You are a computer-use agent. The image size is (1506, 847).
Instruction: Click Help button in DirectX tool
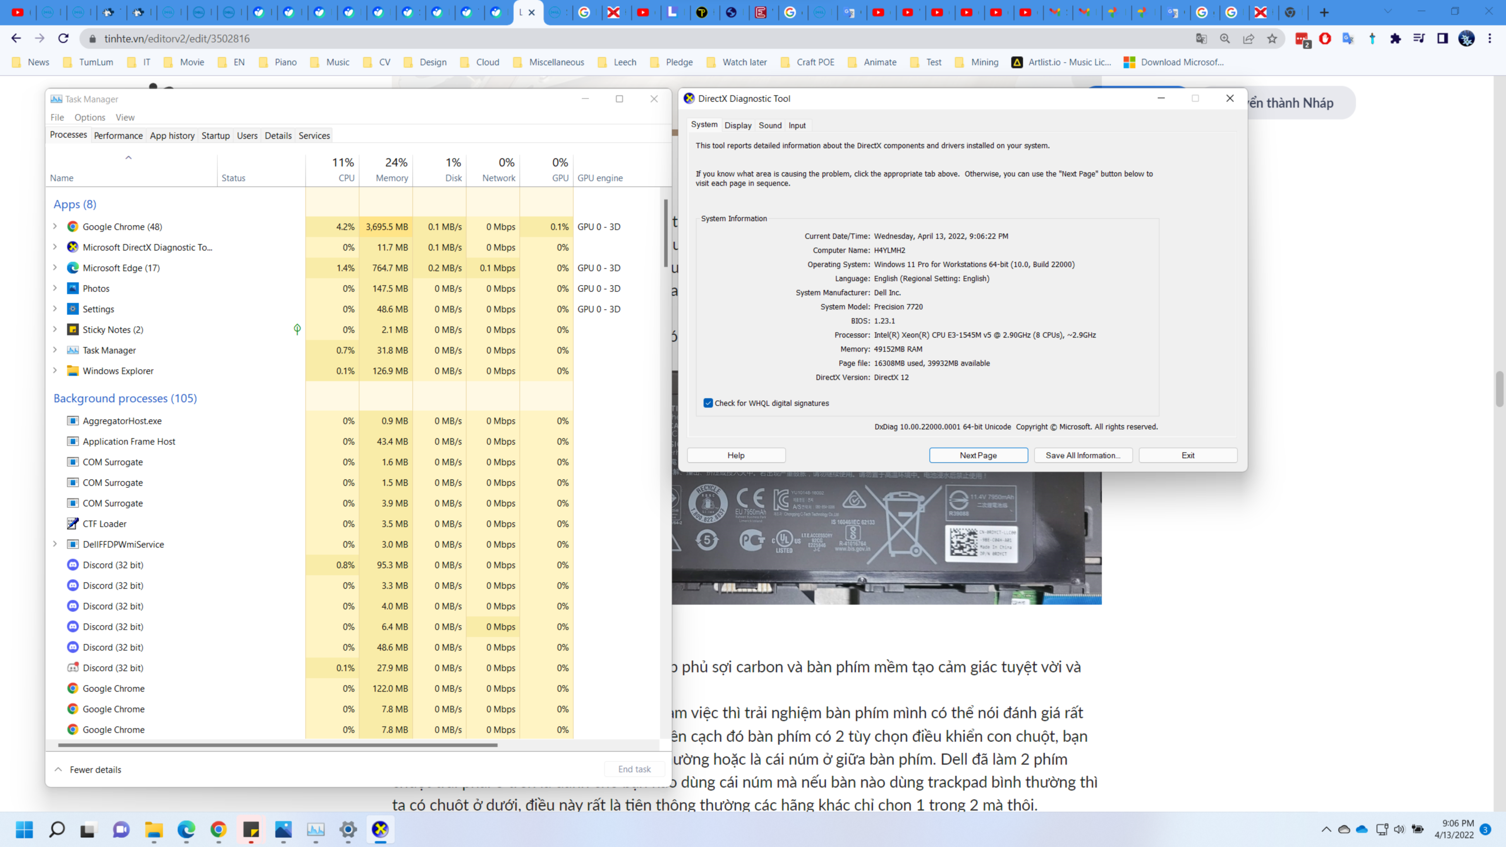coord(736,455)
